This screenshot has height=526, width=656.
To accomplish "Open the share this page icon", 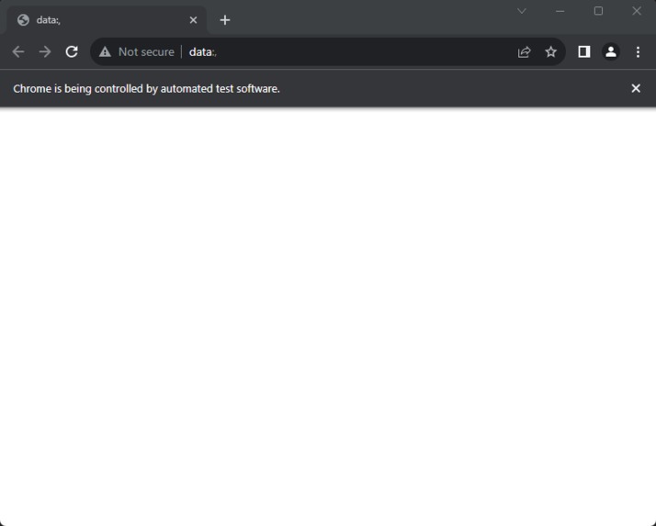I will 524,51.
